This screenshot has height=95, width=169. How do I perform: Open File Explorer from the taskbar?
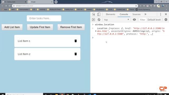(57, 94)
